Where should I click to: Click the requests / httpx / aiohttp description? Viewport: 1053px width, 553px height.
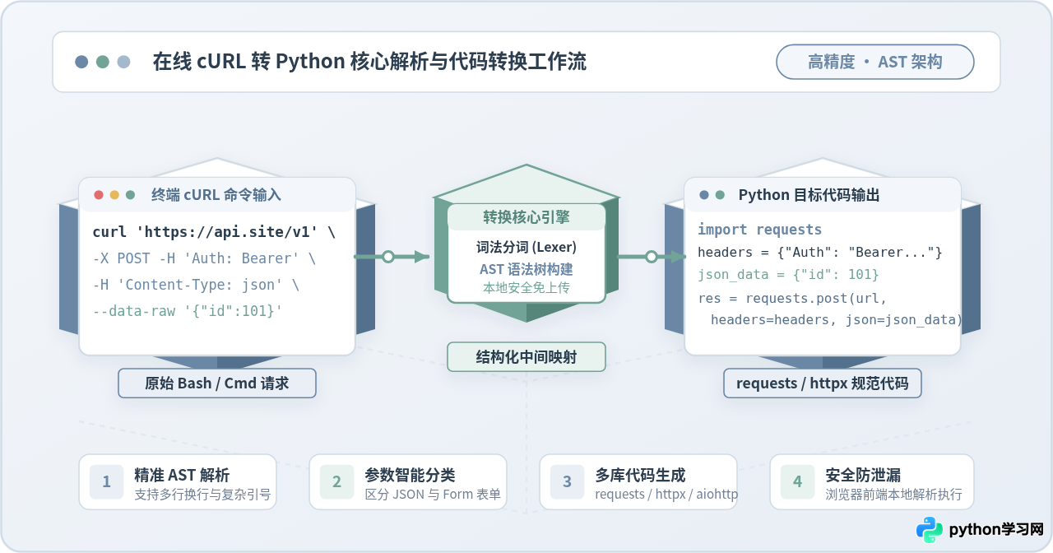[666, 495]
